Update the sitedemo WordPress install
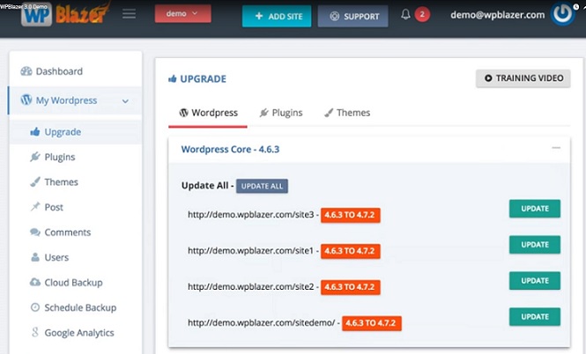This screenshot has width=586, height=354. point(535,317)
